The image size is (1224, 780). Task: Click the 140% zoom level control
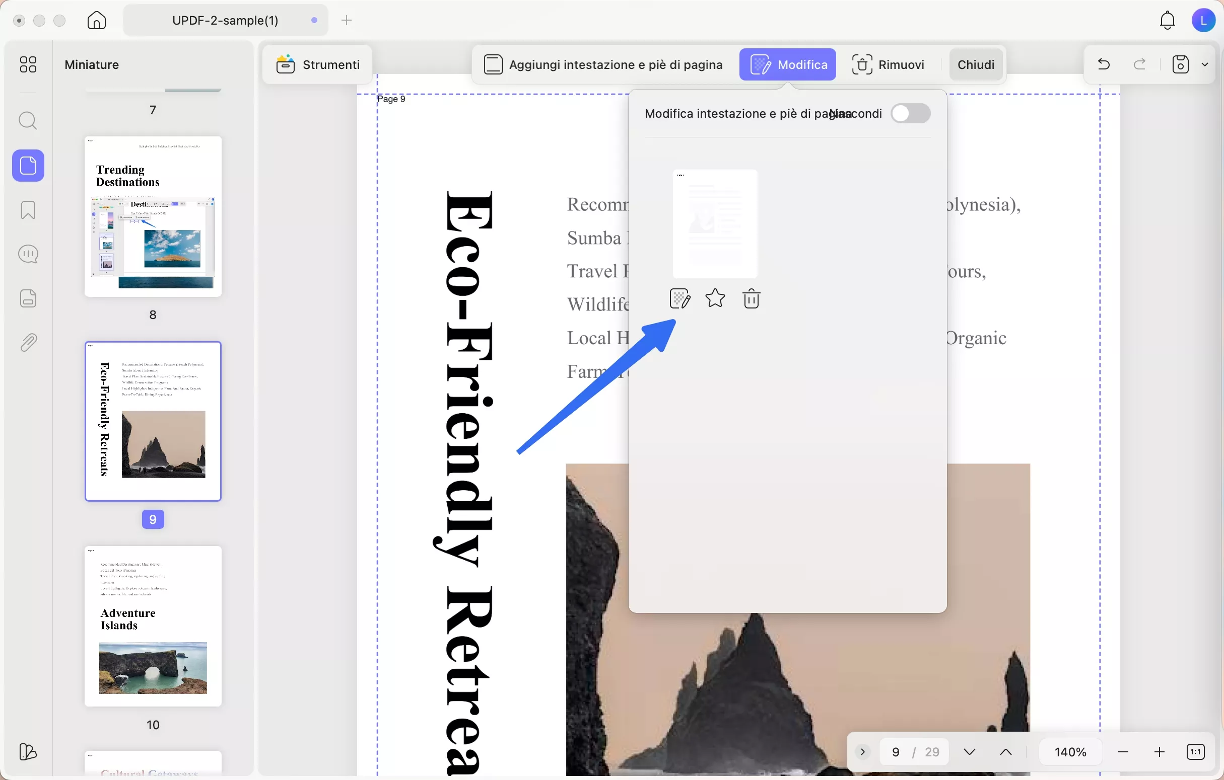(x=1070, y=751)
